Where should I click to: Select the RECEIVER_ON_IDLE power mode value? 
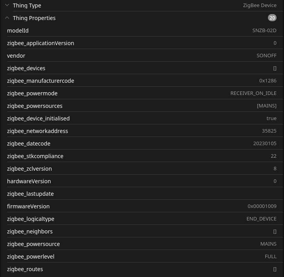pos(253,93)
